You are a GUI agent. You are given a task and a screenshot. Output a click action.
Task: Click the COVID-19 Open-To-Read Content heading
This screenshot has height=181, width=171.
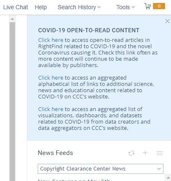(x=89, y=30)
